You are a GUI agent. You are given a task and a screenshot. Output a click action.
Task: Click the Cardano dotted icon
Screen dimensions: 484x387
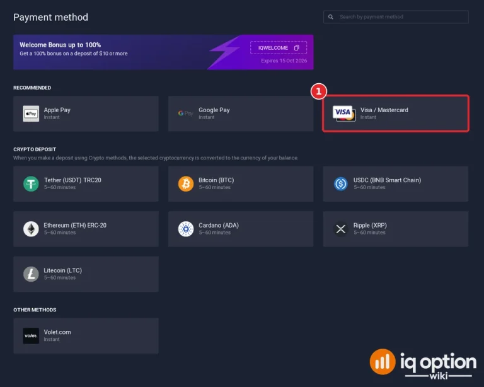(186, 229)
